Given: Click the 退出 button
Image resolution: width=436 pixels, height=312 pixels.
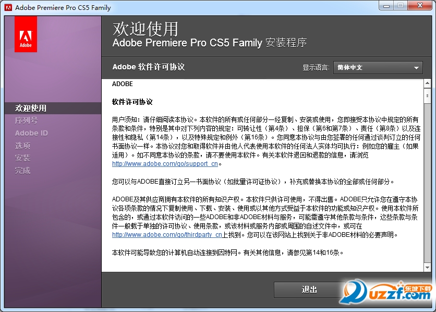Looking at the screenshot, I should click(x=309, y=290).
